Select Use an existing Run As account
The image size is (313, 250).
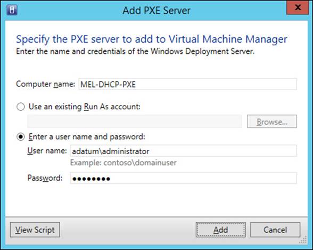click(x=21, y=107)
